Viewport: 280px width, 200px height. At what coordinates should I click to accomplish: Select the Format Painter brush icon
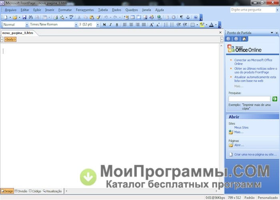pyautogui.click(x=98, y=17)
